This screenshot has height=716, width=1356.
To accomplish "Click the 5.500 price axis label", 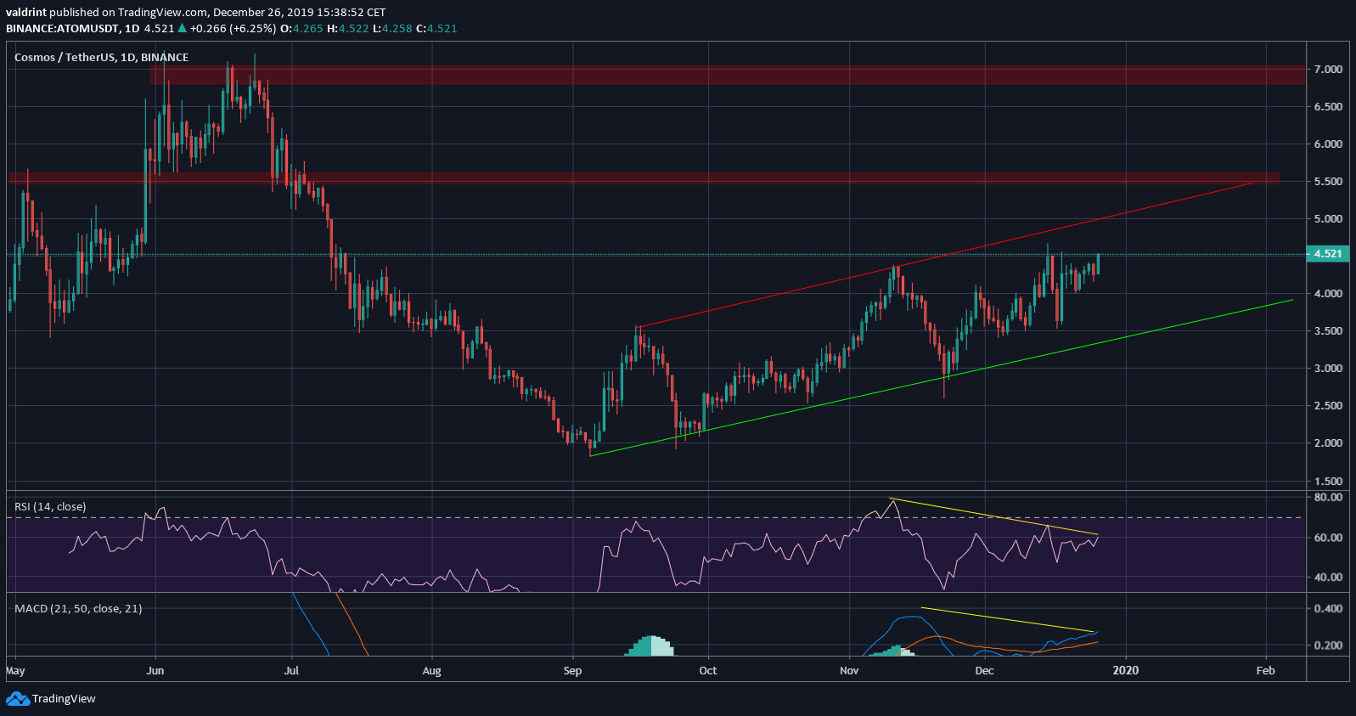I will point(1328,181).
